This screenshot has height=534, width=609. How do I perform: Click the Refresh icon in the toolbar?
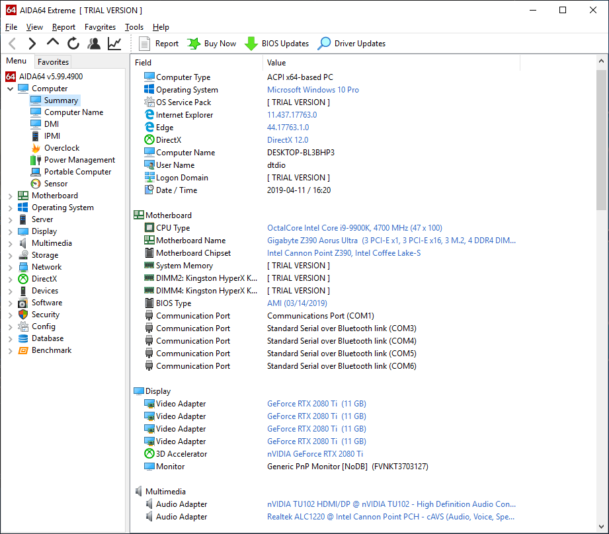[73, 44]
